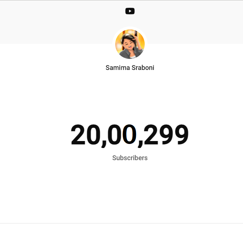Click the "Subscribers" label
This screenshot has height=243, width=243.
[x=130, y=158]
